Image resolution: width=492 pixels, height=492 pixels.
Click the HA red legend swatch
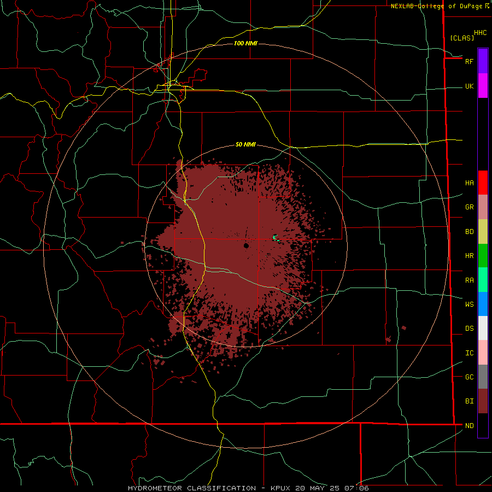pyautogui.click(x=483, y=183)
